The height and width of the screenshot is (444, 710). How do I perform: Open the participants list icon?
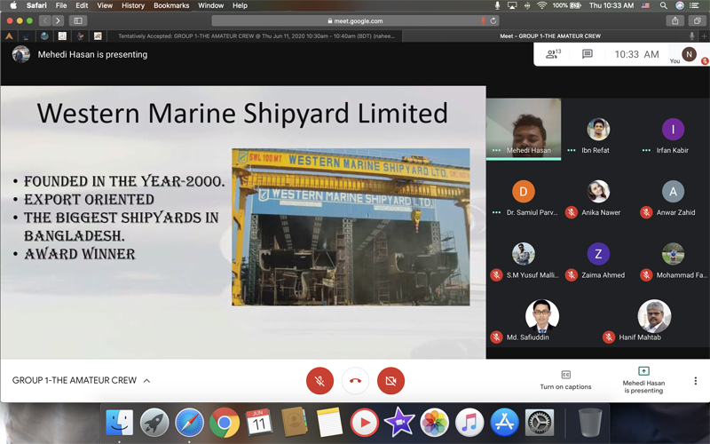click(553, 54)
